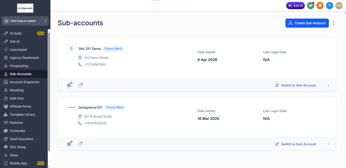Click Closed (Won) badge on Gohighlevel DIY
346x168 pixels.
pos(115,107)
